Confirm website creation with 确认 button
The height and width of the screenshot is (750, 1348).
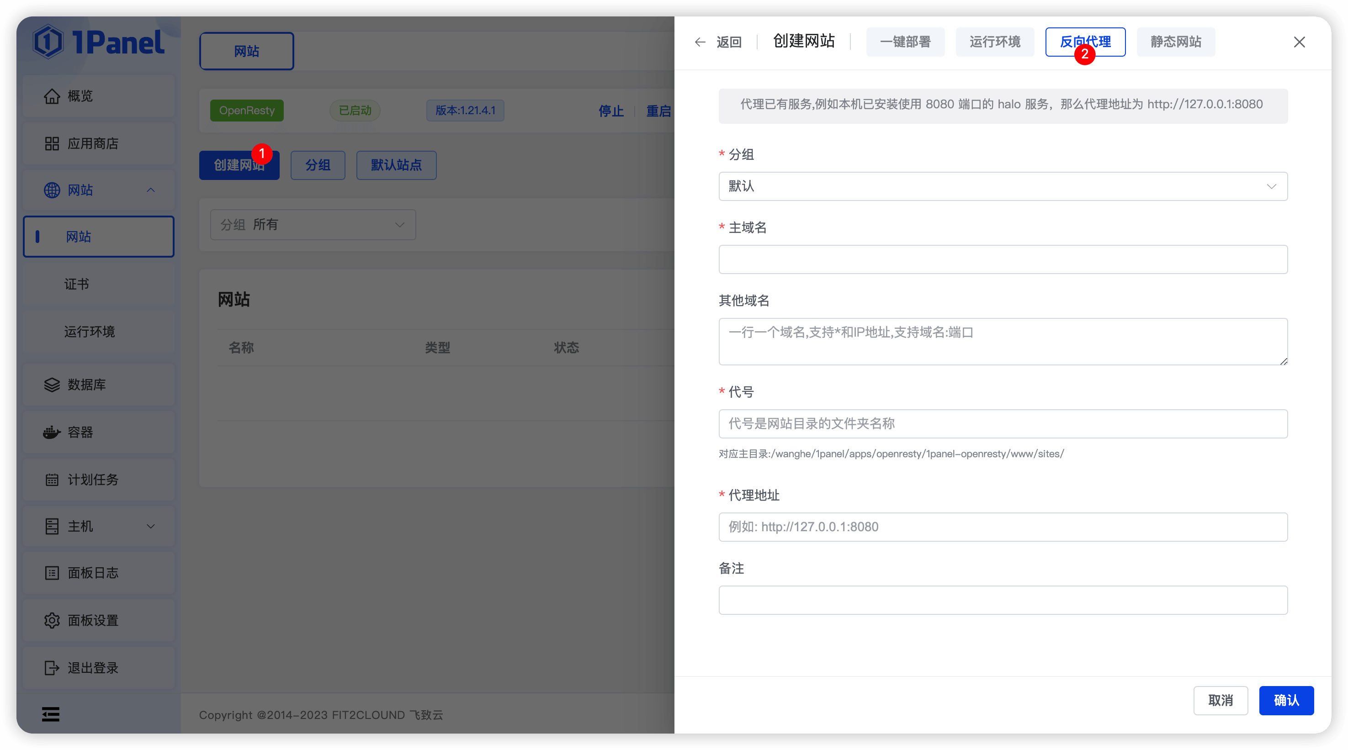click(1287, 700)
